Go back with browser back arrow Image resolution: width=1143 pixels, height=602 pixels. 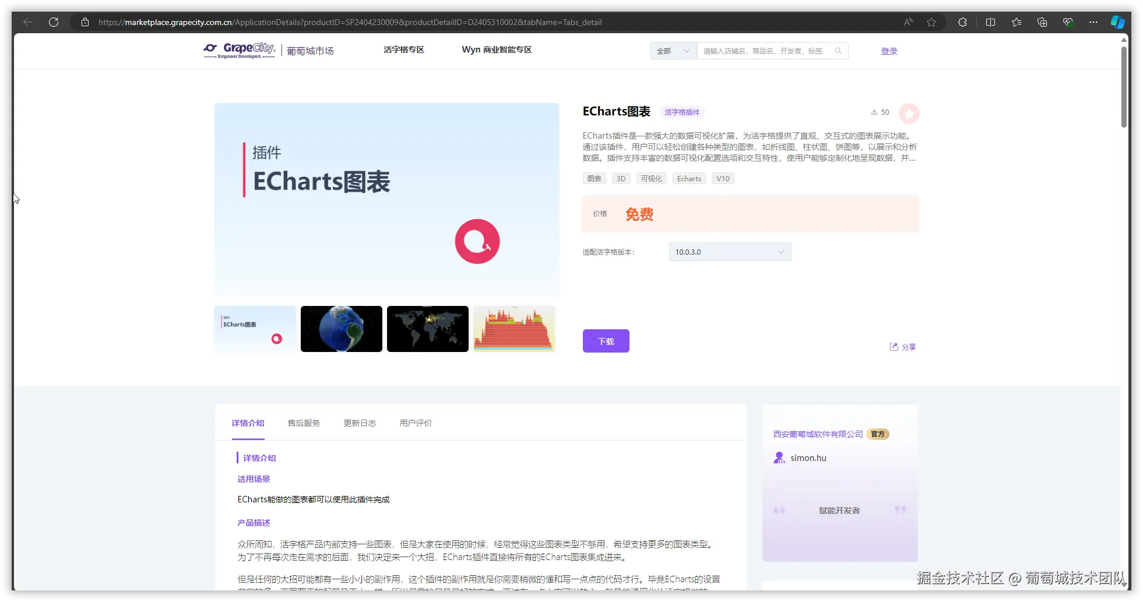(28, 22)
